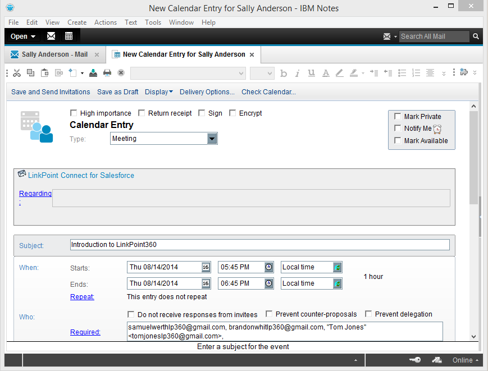Click the Search All Mail field
This screenshot has width=488, height=371.
pos(434,36)
